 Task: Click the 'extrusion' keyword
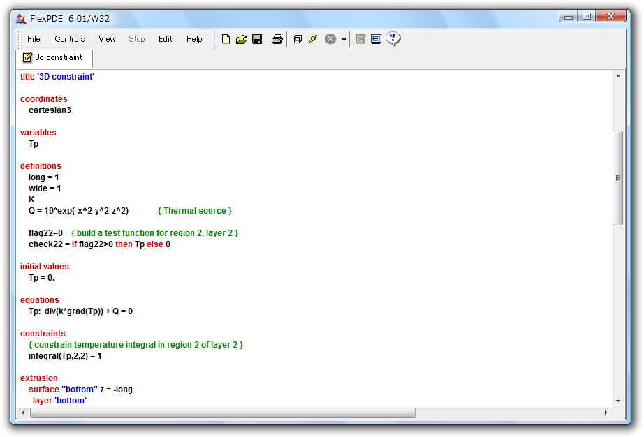pos(39,378)
